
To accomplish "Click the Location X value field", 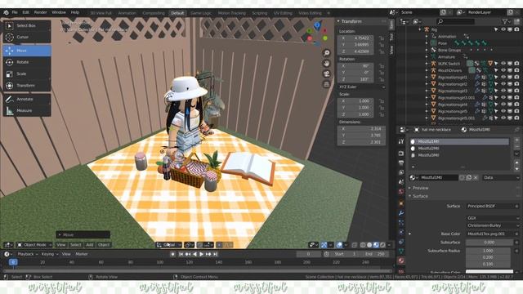I will [355, 38].
